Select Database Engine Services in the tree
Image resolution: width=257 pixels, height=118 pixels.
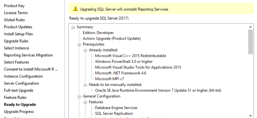(116, 108)
